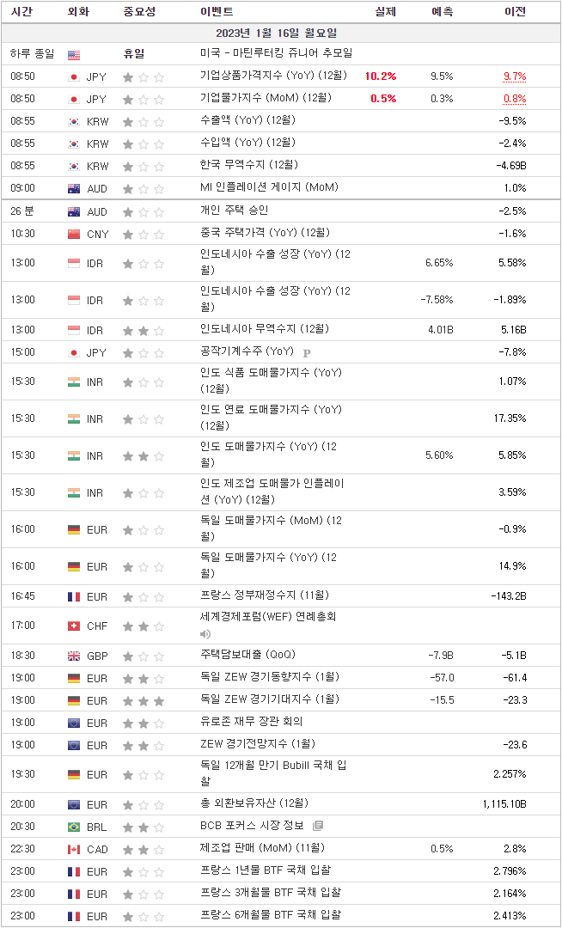Click the Brazil flag next to BRL
The width and height of the screenshot is (562, 928).
74,827
